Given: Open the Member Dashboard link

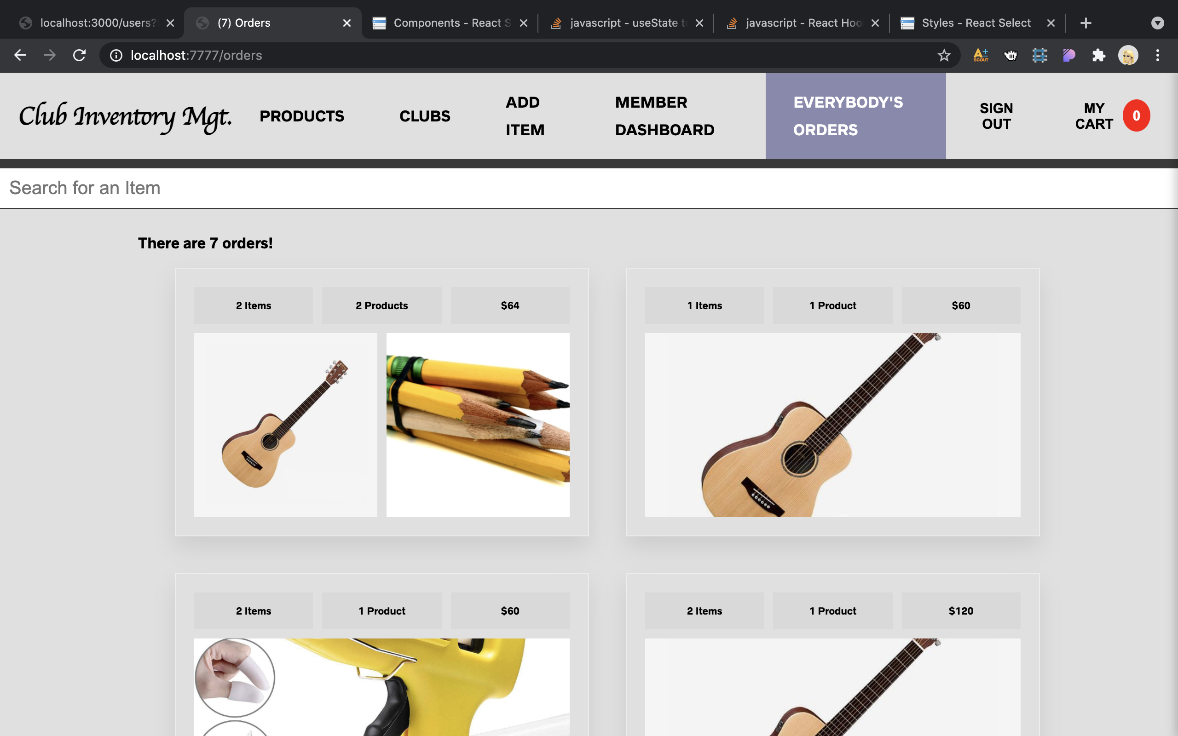Looking at the screenshot, I should pos(664,116).
